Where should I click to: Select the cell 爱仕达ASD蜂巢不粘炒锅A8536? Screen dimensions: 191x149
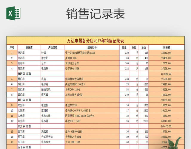(92, 53)
